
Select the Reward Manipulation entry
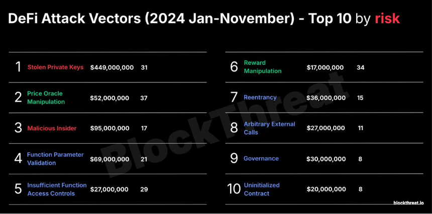(x=263, y=67)
